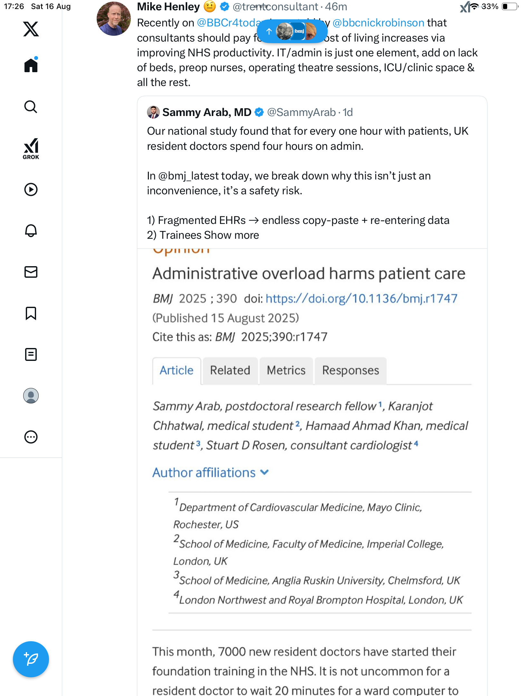Launch Grok from the sidebar
522x696 pixels.
(x=31, y=149)
